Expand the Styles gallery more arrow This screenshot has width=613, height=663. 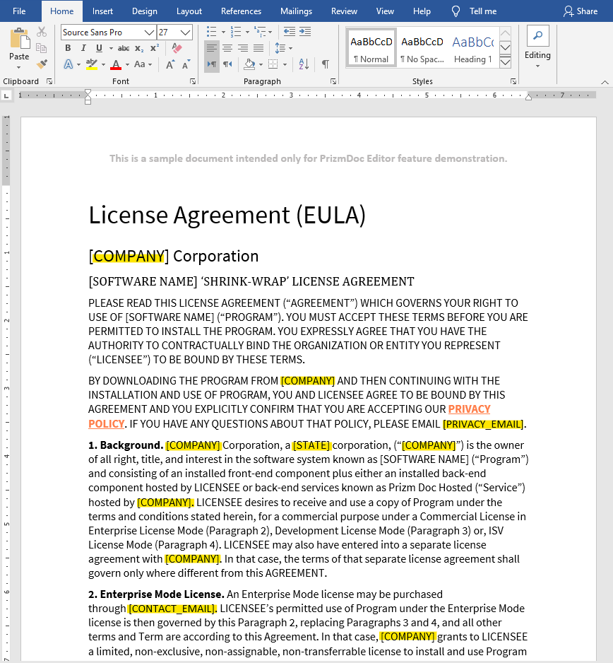[505, 63]
